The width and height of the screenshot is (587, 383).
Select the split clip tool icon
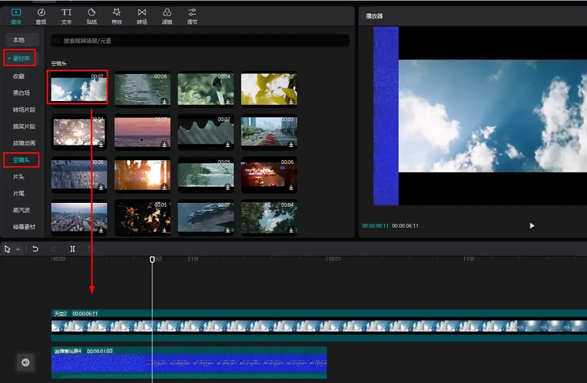coord(73,249)
